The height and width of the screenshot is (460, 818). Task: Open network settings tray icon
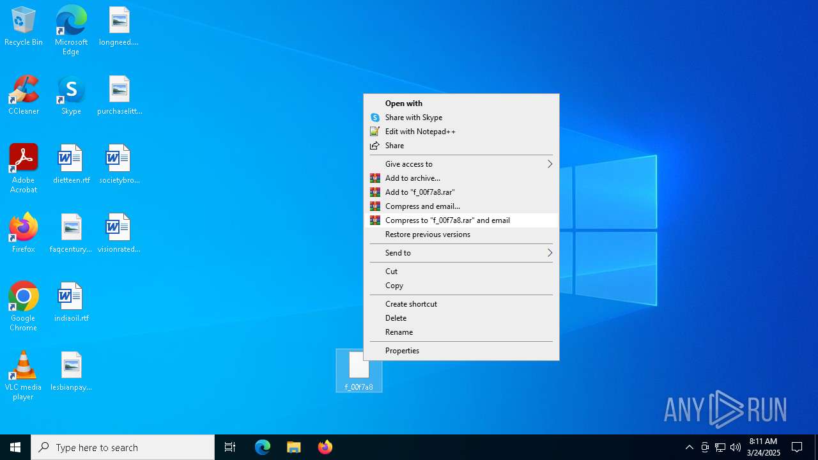click(720, 447)
